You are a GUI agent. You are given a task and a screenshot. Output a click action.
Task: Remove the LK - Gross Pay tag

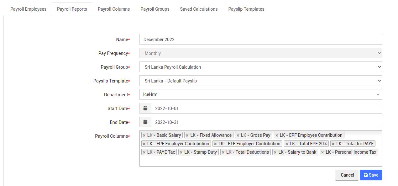click(238, 136)
